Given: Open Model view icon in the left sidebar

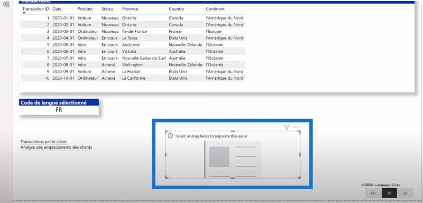Looking at the screenshot, I should 6,4.
